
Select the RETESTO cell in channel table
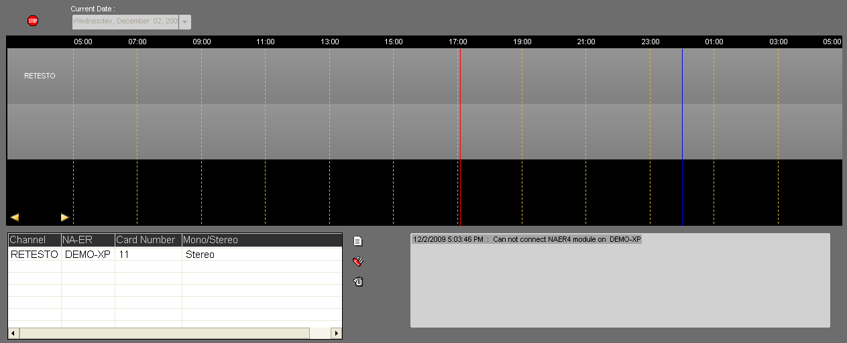(34, 255)
